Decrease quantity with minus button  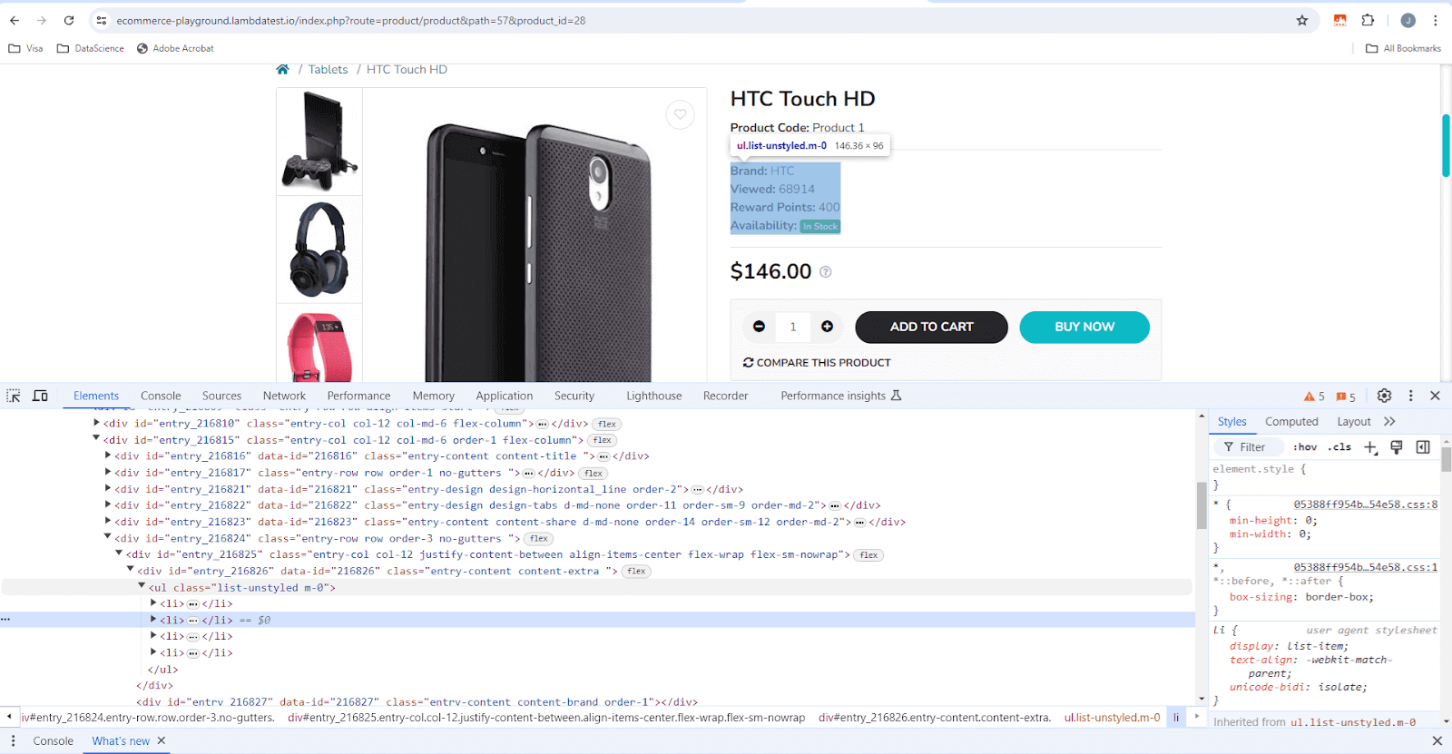click(x=759, y=327)
